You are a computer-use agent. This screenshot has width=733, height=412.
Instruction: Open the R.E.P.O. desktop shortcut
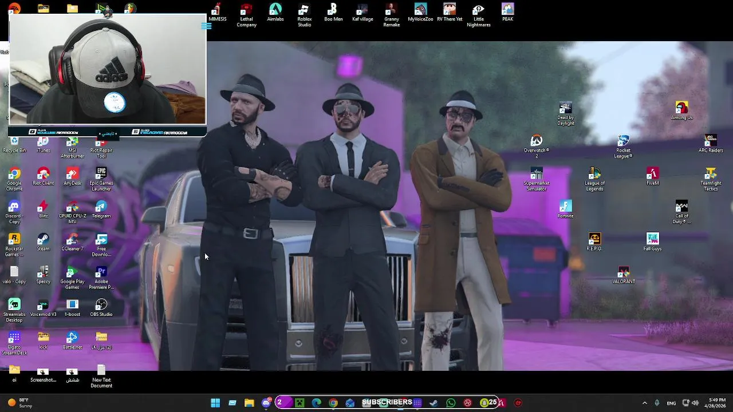(594, 242)
